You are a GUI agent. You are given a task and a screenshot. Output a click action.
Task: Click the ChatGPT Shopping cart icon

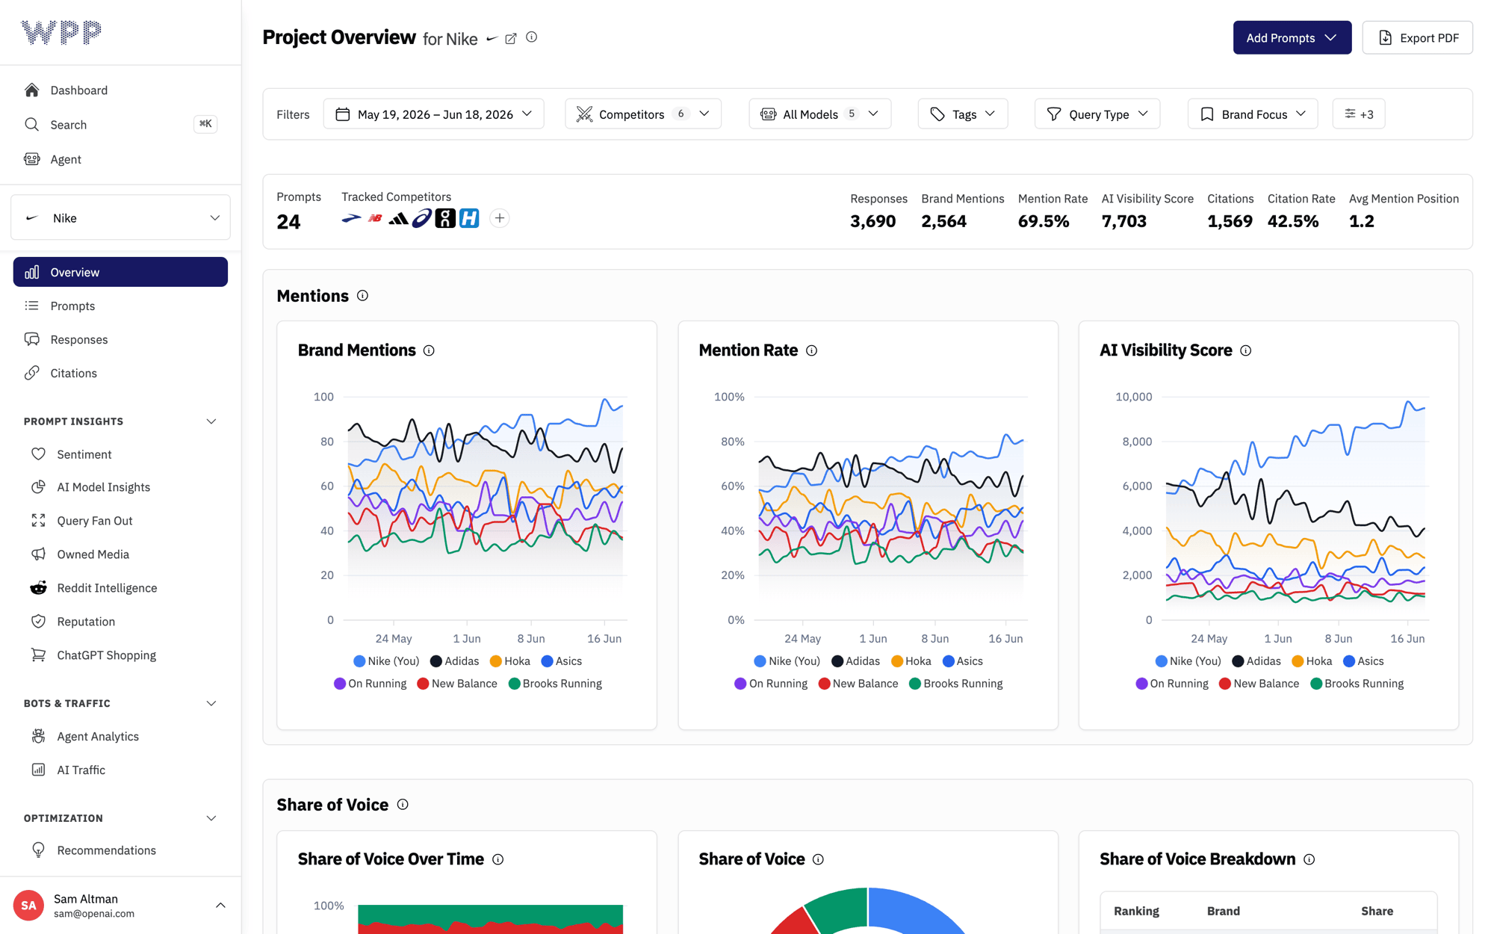[x=38, y=655]
